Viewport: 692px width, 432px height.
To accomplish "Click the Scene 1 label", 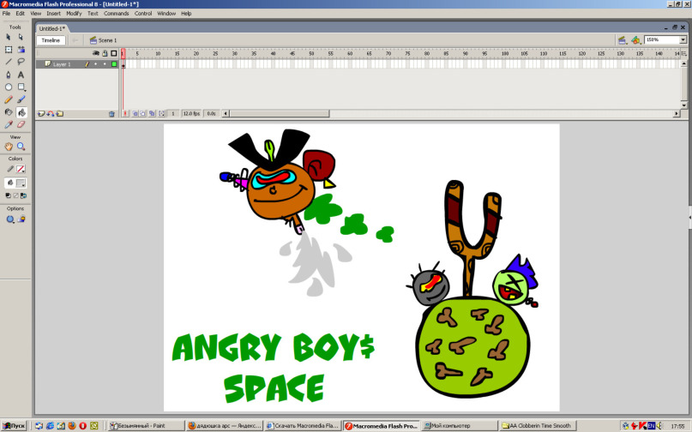I will 107,40.
